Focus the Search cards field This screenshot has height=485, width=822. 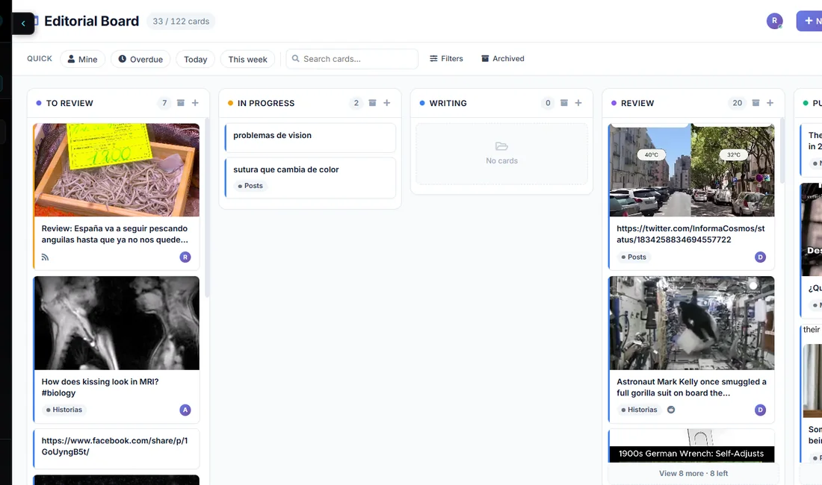tap(352, 59)
